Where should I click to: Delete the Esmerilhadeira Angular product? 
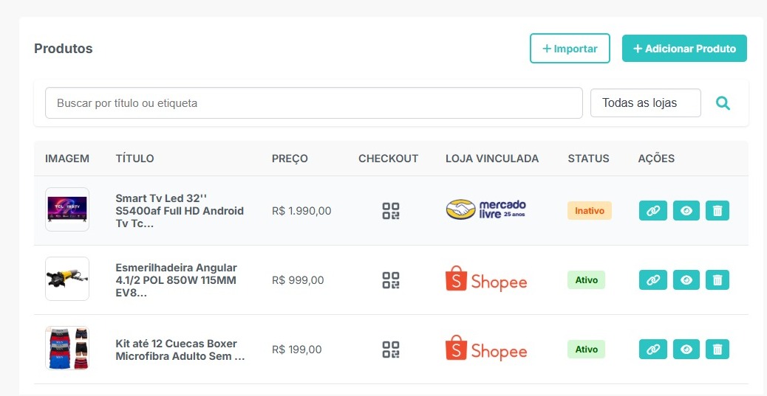[x=717, y=280]
